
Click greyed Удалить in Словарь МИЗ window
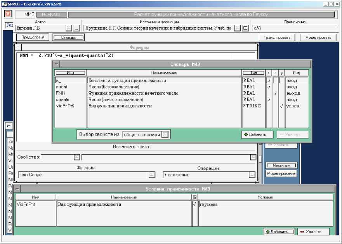coord(293,134)
